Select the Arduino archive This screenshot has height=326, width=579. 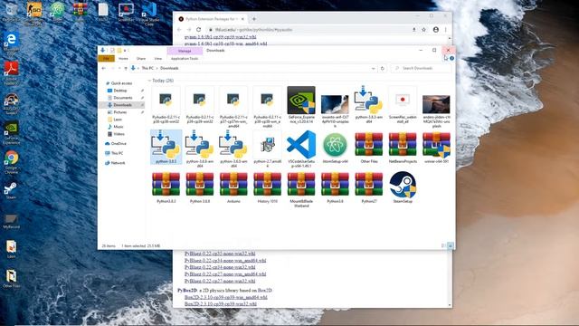click(233, 187)
